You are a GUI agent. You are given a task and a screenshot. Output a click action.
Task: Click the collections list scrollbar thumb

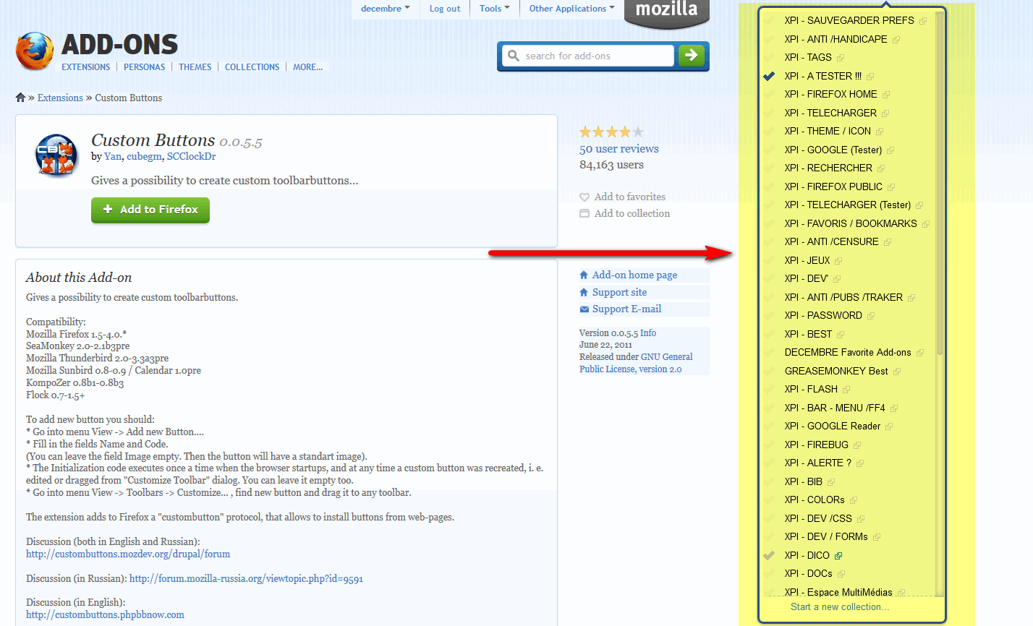pyautogui.click(x=940, y=184)
